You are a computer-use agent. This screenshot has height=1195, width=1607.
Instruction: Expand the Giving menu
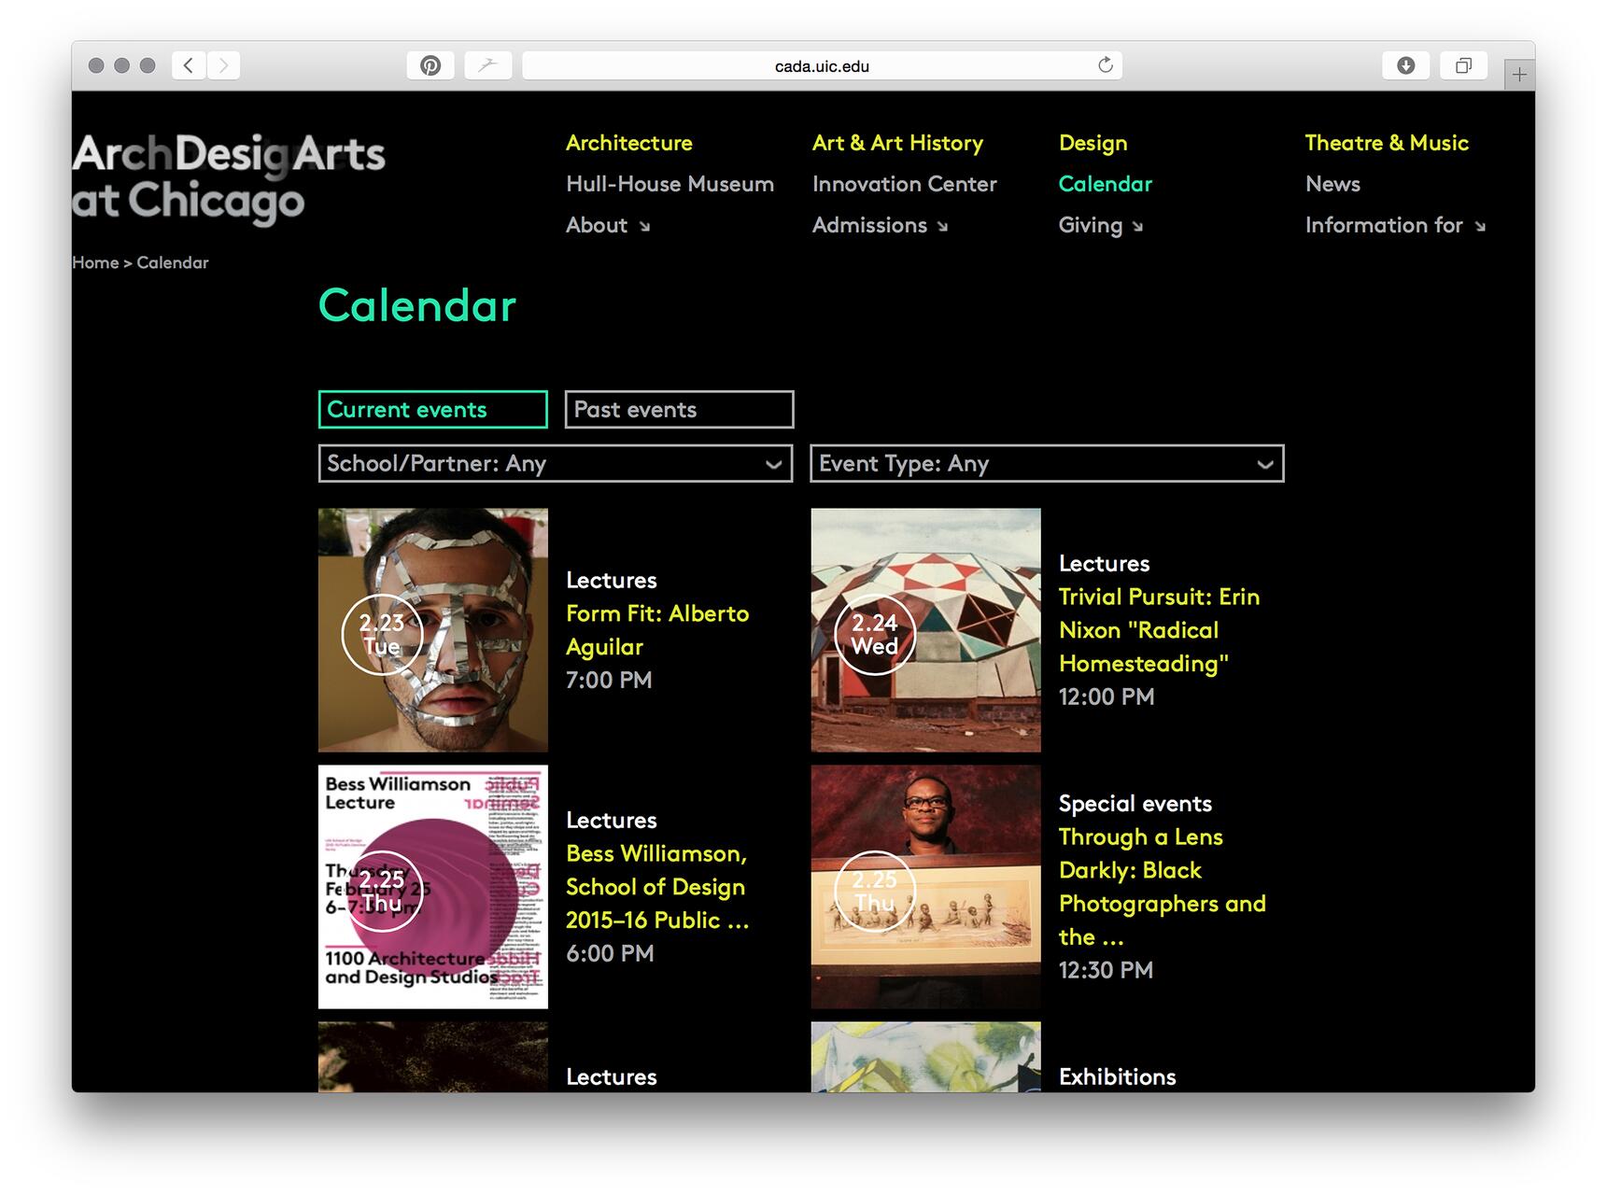point(1100,225)
